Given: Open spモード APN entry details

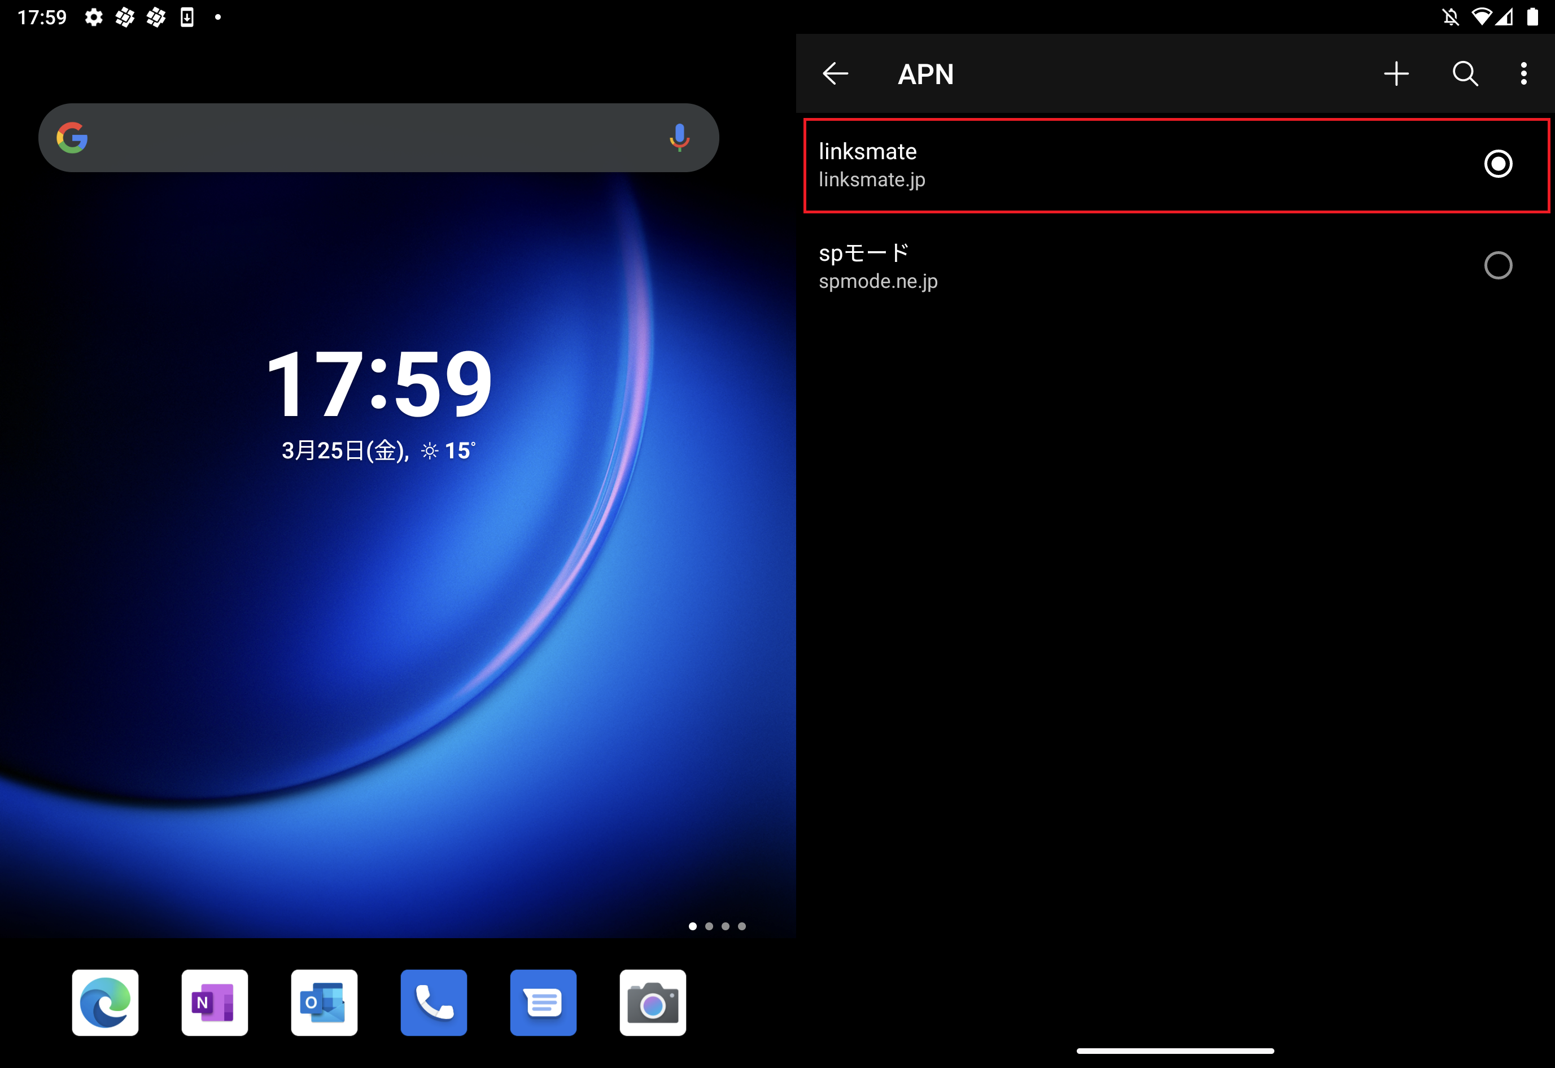Looking at the screenshot, I should pyautogui.click(x=1176, y=266).
